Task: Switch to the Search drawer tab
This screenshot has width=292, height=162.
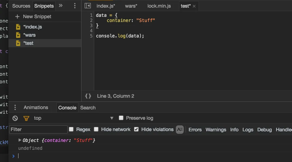Action: click(88, 108)
